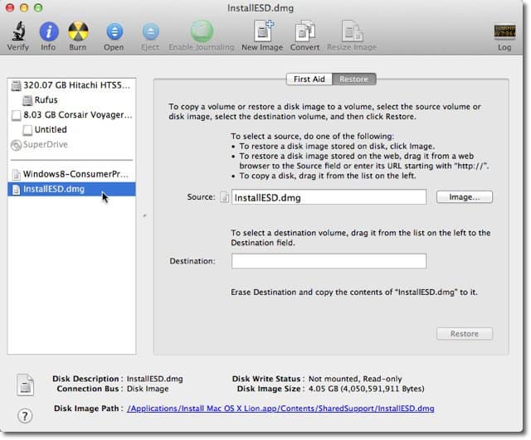Click the Source input field
531x440 pixels.
(x=329, y=197)
